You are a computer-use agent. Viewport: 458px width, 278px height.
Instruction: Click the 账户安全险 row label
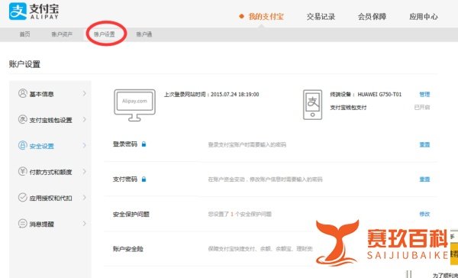[x=128, y=249]
